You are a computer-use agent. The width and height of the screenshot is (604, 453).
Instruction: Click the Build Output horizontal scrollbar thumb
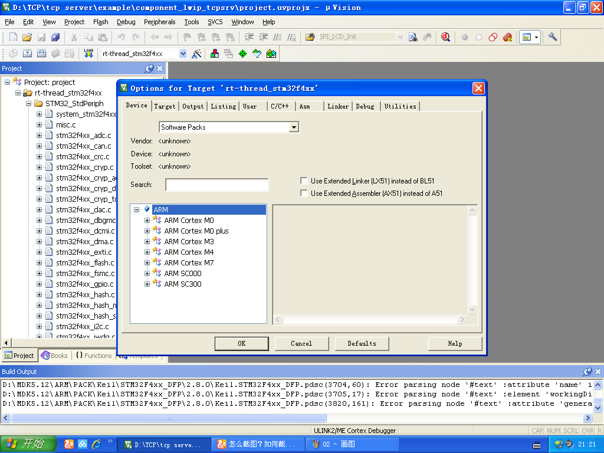pos(169,418)
